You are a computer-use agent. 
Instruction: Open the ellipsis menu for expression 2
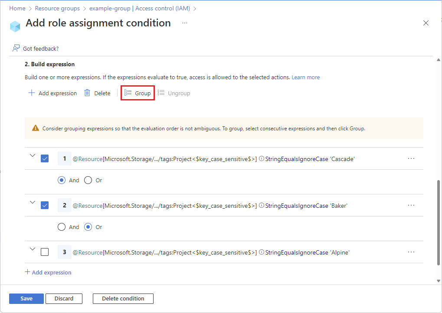[x=411, y=205]
